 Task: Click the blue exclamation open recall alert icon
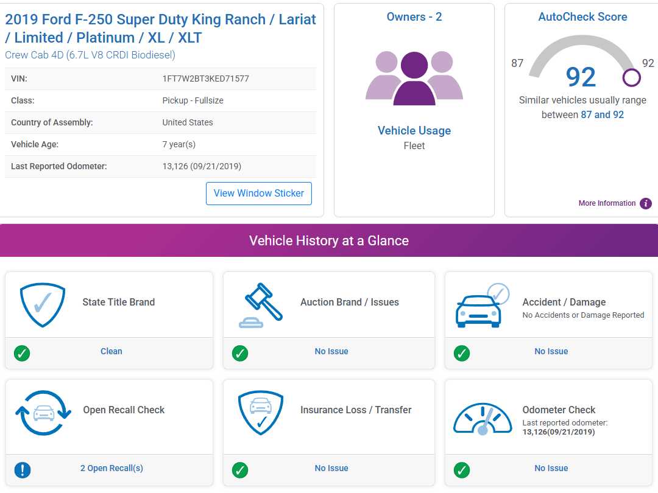coord(22,470)
